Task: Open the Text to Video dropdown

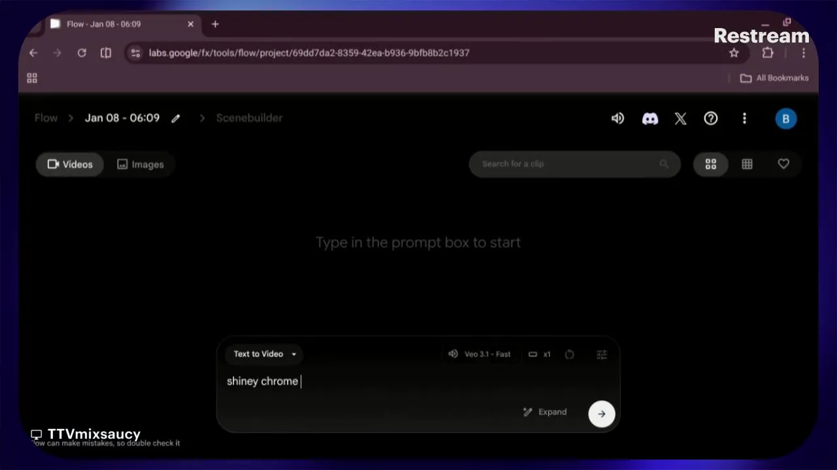Action: coord(264,354)
